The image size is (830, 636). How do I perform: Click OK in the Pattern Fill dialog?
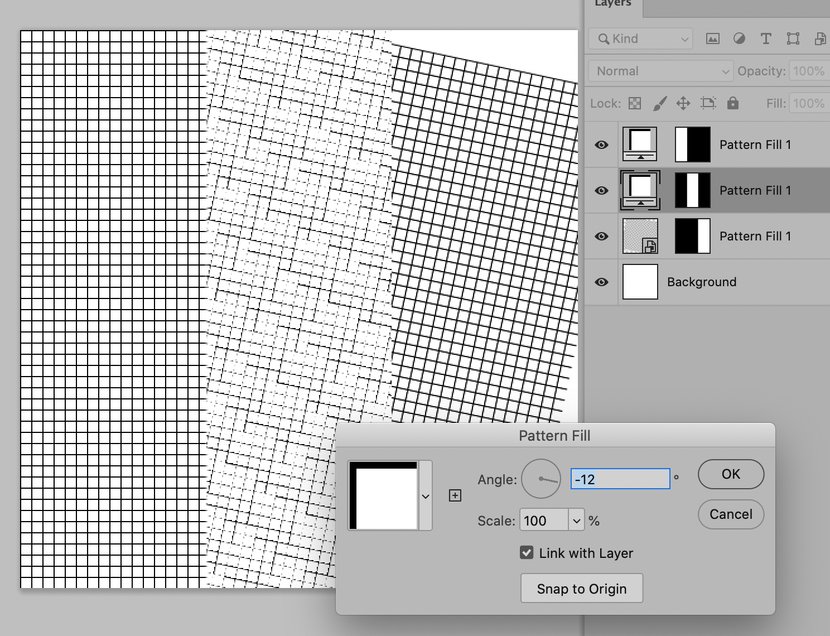(731, 474)
